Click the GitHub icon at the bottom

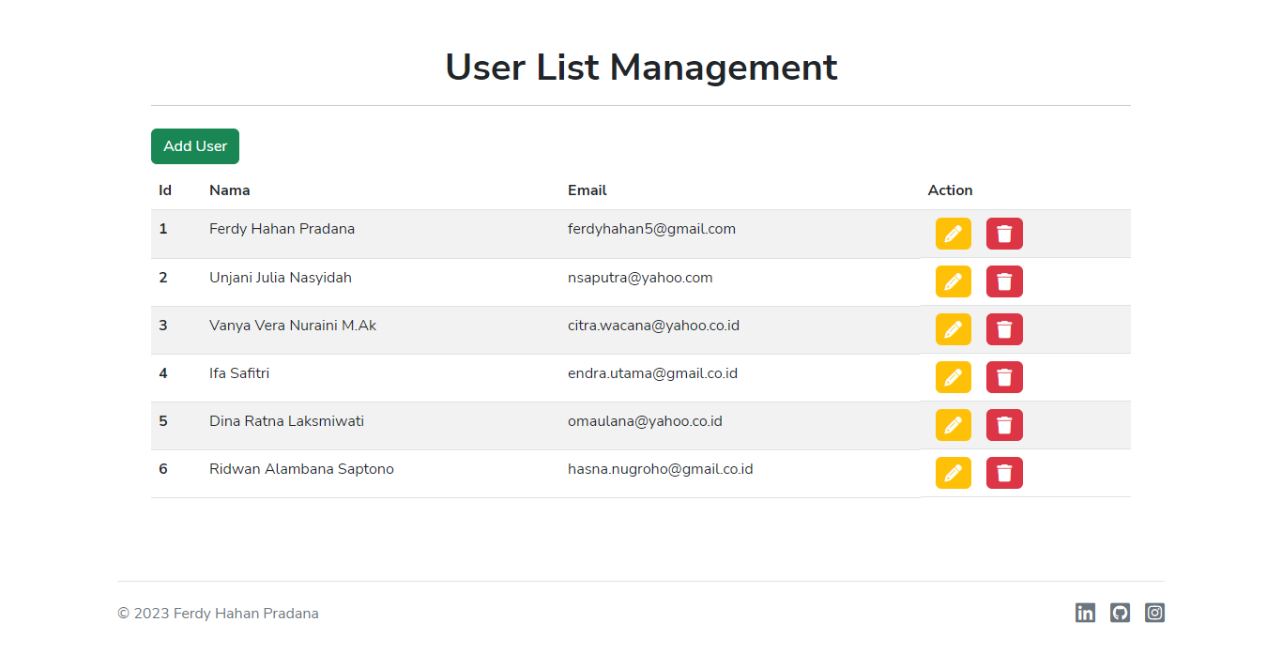(1120, 612)
